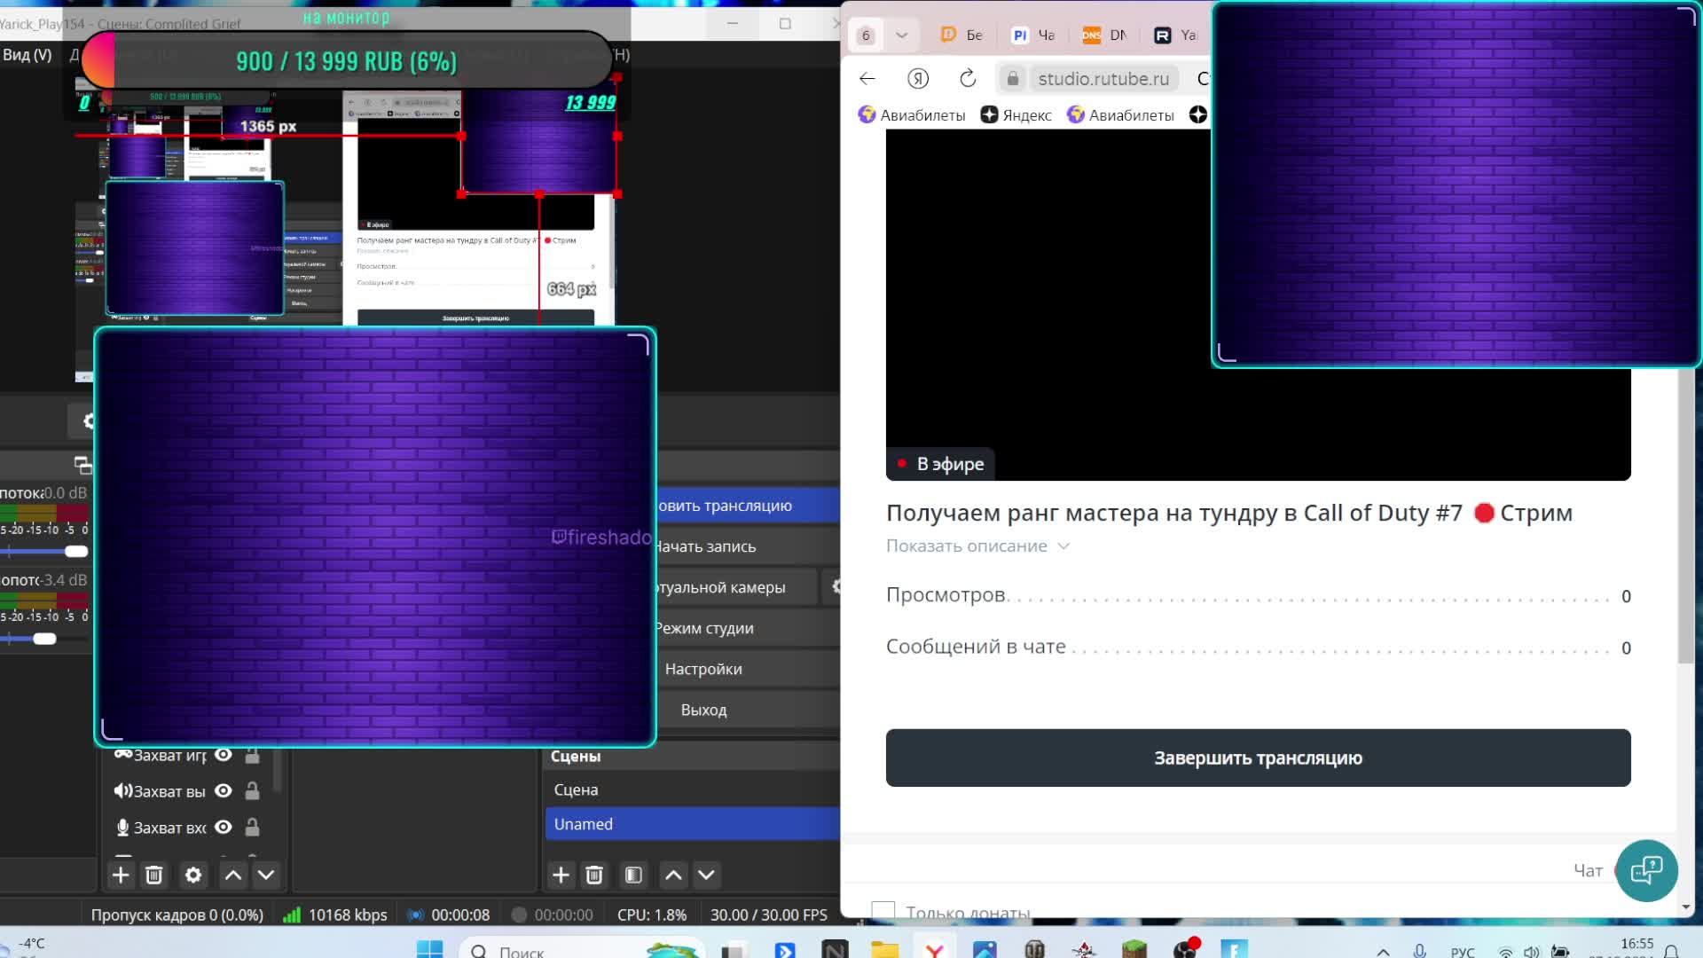Click Завершить трансляцию button
Screen dimensions: 1703x958
click(x=1257, y=758)
